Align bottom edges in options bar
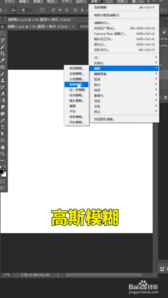The width and height of the screenshot is (168, 298). point(67,10)
